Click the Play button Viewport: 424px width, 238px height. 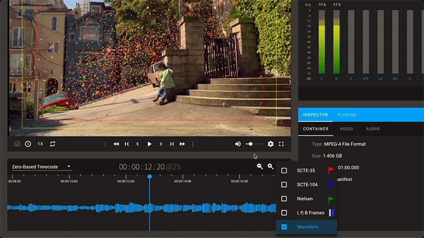pyautogui.click(x=149, y=144)
